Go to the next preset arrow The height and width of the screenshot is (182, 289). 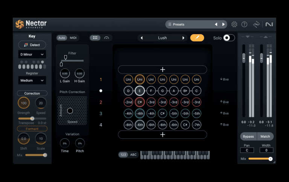[224, 24]
